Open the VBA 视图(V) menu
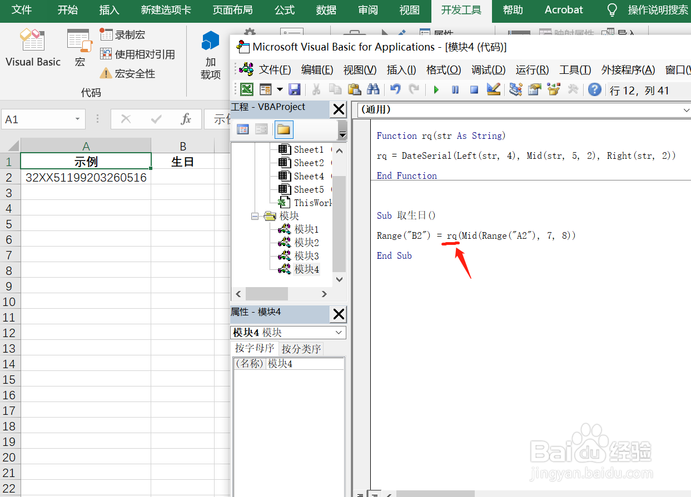691x497 pixels. (x=360, y=70)
